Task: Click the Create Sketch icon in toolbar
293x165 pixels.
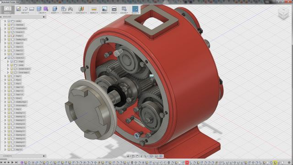Action: tap(19, 9)
